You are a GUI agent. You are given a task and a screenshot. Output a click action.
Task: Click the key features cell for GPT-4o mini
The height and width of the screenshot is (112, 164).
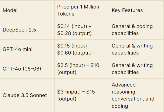[132, 49]
